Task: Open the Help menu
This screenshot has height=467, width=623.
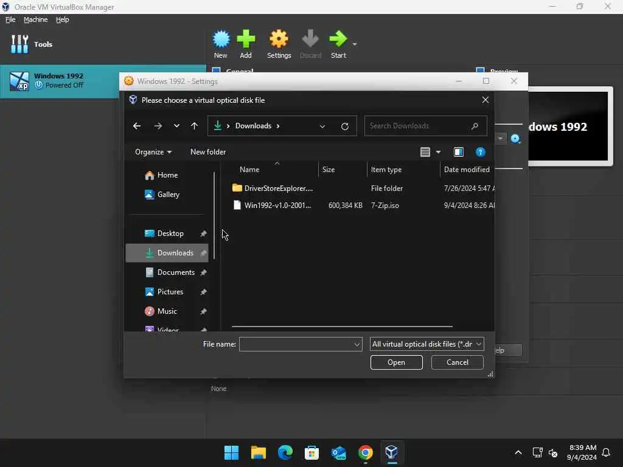Action: [63, 19]
